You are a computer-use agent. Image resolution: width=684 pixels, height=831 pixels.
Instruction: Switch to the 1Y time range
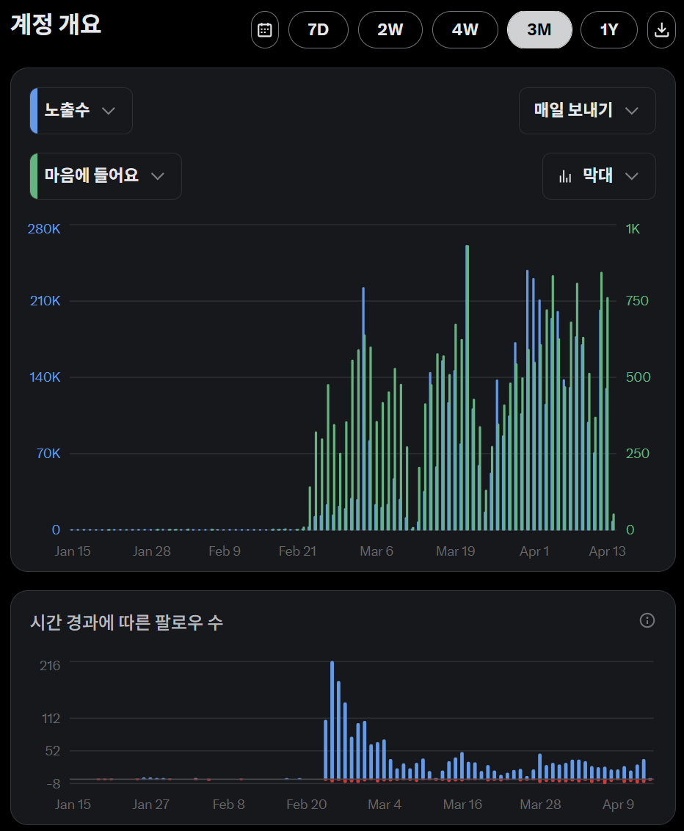coord(609,29)
